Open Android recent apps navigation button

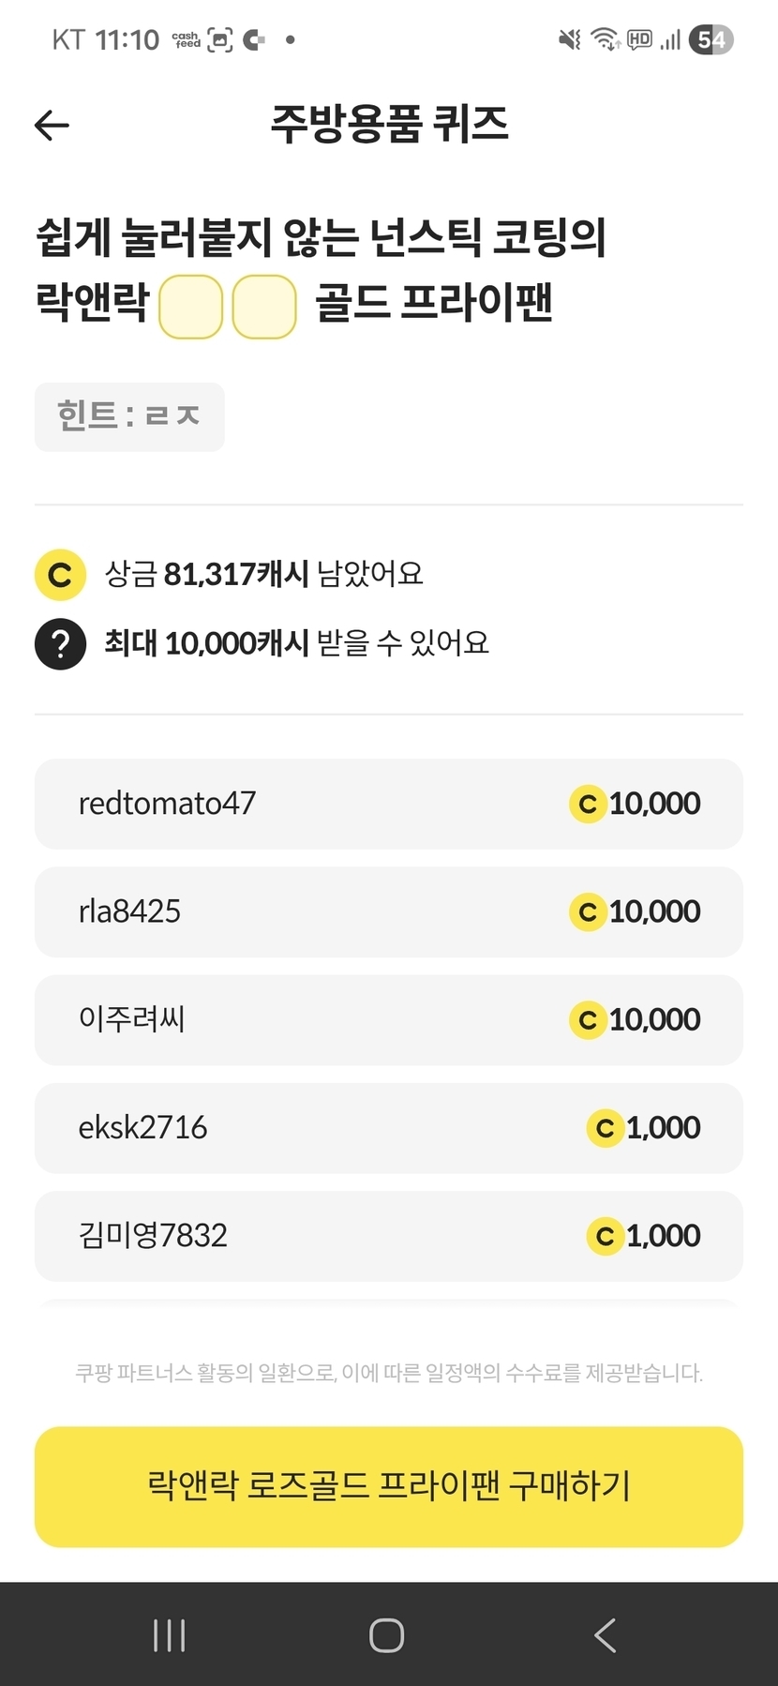click(169, 1635)
